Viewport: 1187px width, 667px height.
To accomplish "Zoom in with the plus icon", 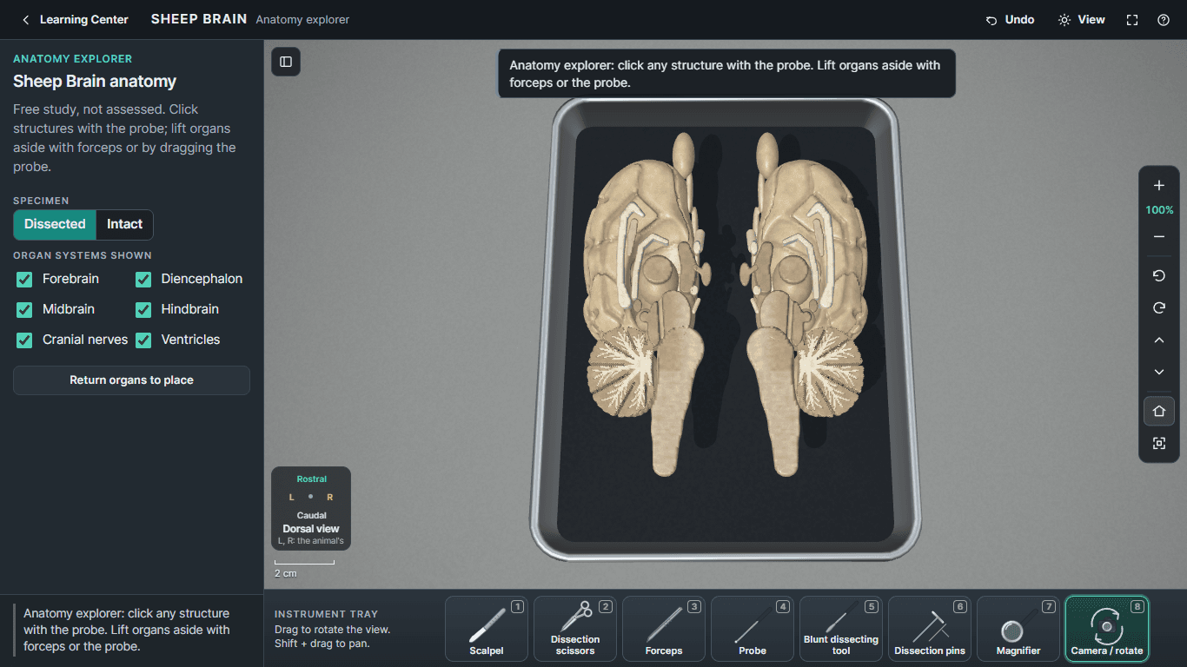I will pyautogui.click(x=1159, y=186).
